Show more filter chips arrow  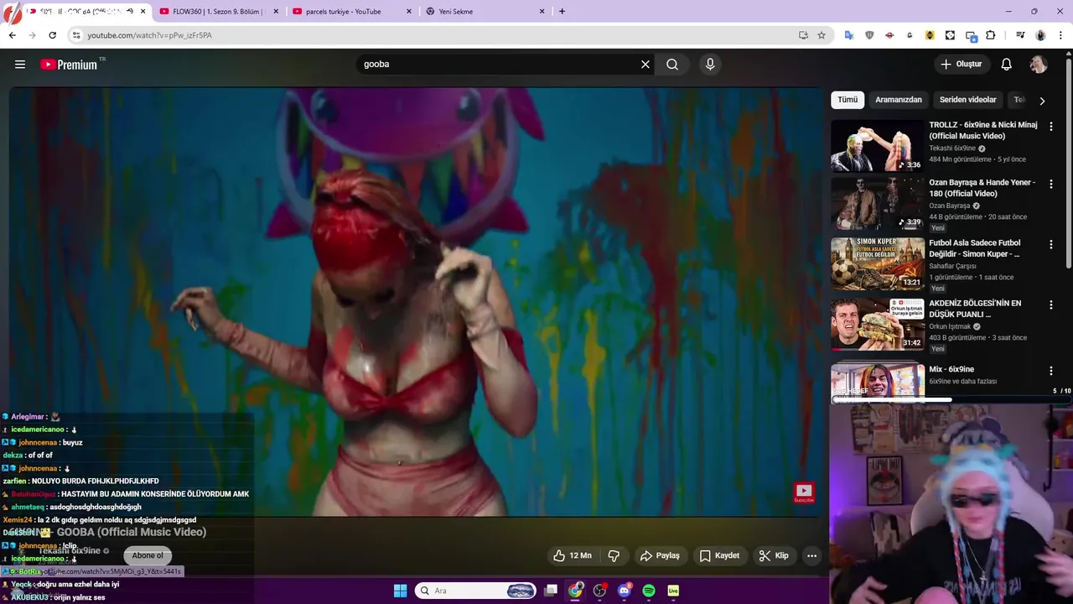tap(1042, 101)
